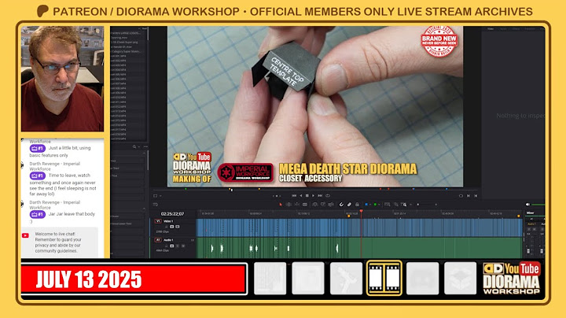Click the Patreon logo in the header
566x318 pixels.
coord(42,11)
